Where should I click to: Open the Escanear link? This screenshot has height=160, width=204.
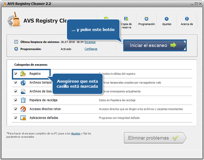[90, 42]
